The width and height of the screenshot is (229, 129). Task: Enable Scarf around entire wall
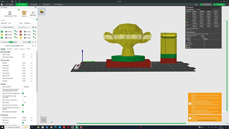pyautogui.click(x=23, y=100)
